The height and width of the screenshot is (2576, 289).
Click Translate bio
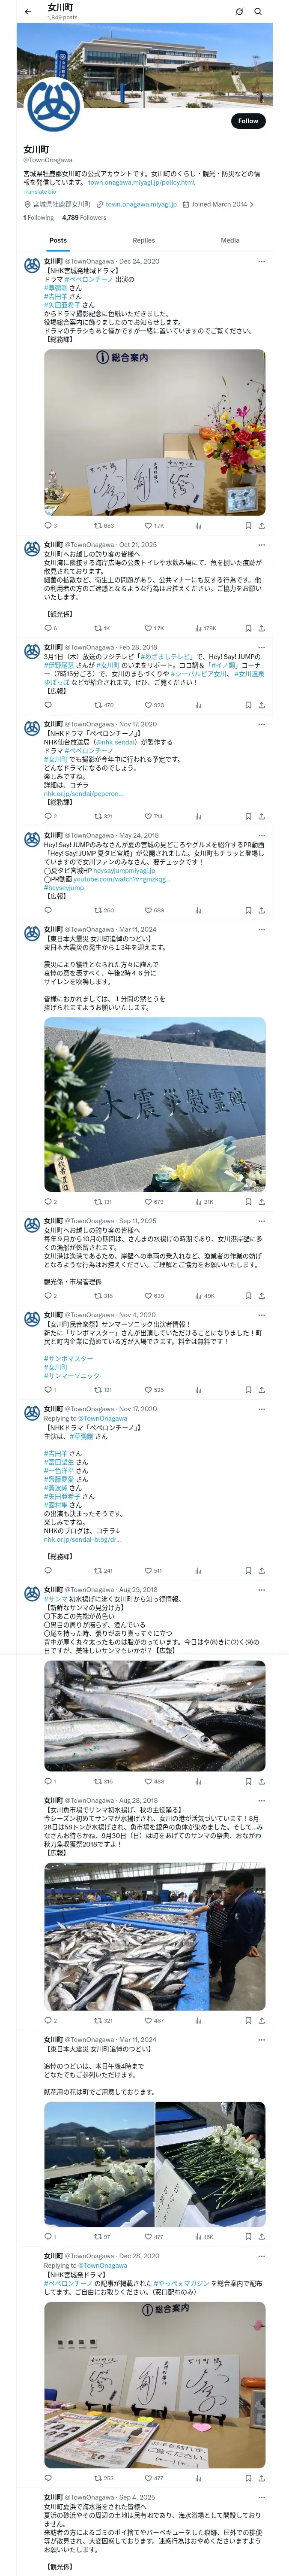pyautogui.click(x=40, y=191)
